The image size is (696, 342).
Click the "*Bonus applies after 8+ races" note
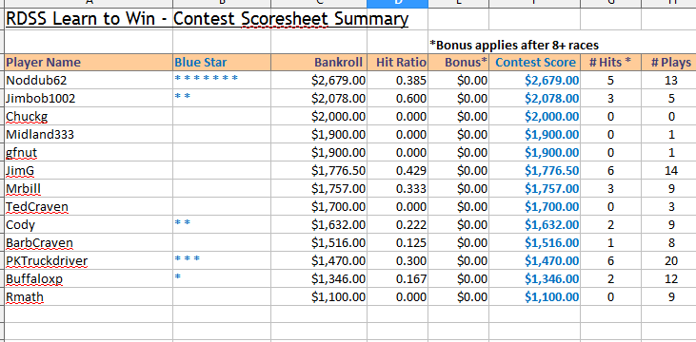pyautogui.click(x=514, y=46)
